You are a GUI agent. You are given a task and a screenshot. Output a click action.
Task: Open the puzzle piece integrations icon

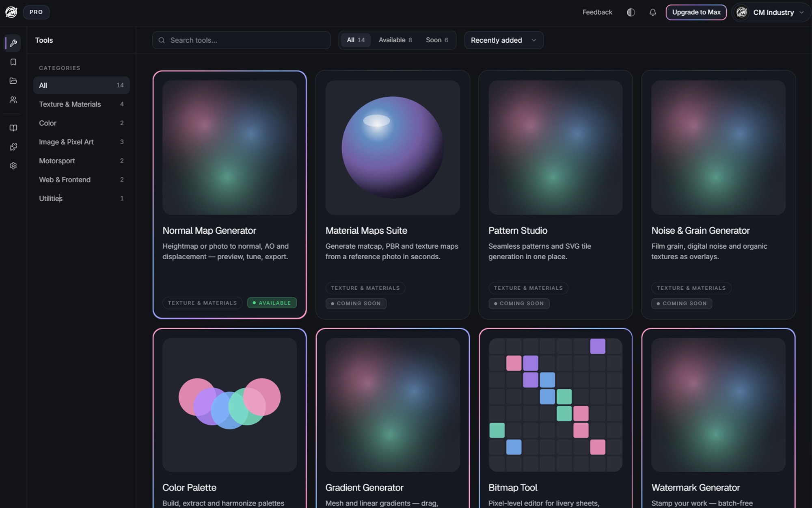[x=13, y=147]
